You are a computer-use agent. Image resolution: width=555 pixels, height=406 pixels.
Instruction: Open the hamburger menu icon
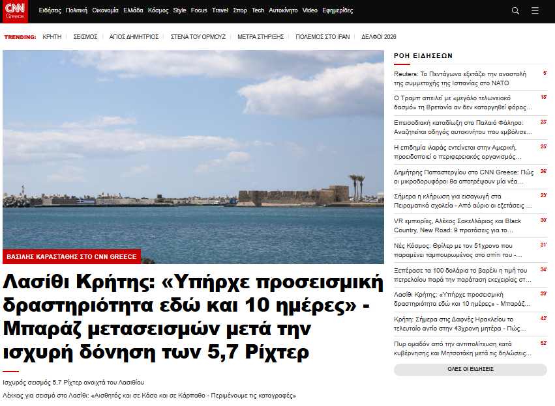click(x=535, y=10)
